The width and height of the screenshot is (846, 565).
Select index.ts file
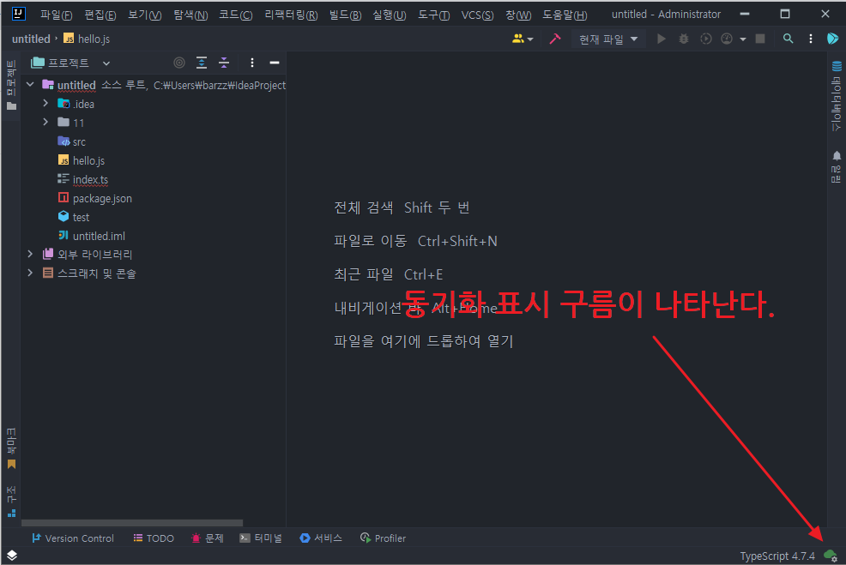click(83, 179)
